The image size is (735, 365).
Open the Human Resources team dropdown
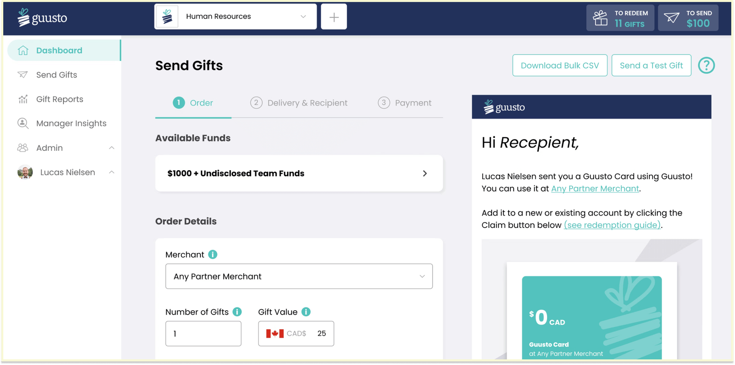(x=235, y=17)
